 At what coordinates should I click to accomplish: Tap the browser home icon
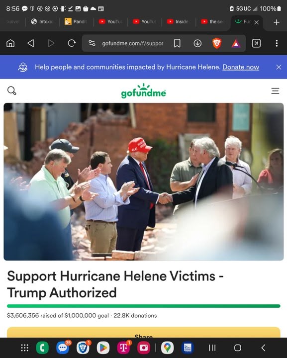[x=10, y=43]
